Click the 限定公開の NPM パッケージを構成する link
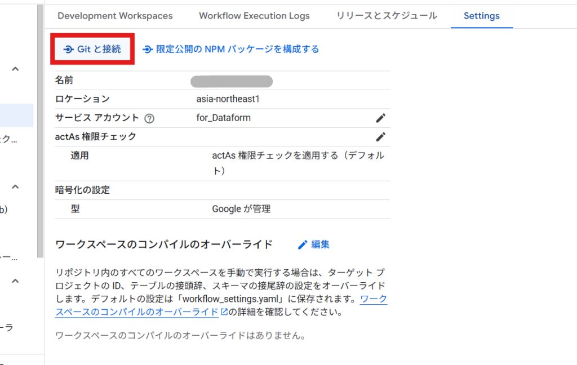Viewport: 577px width, 365px height. 237,50
